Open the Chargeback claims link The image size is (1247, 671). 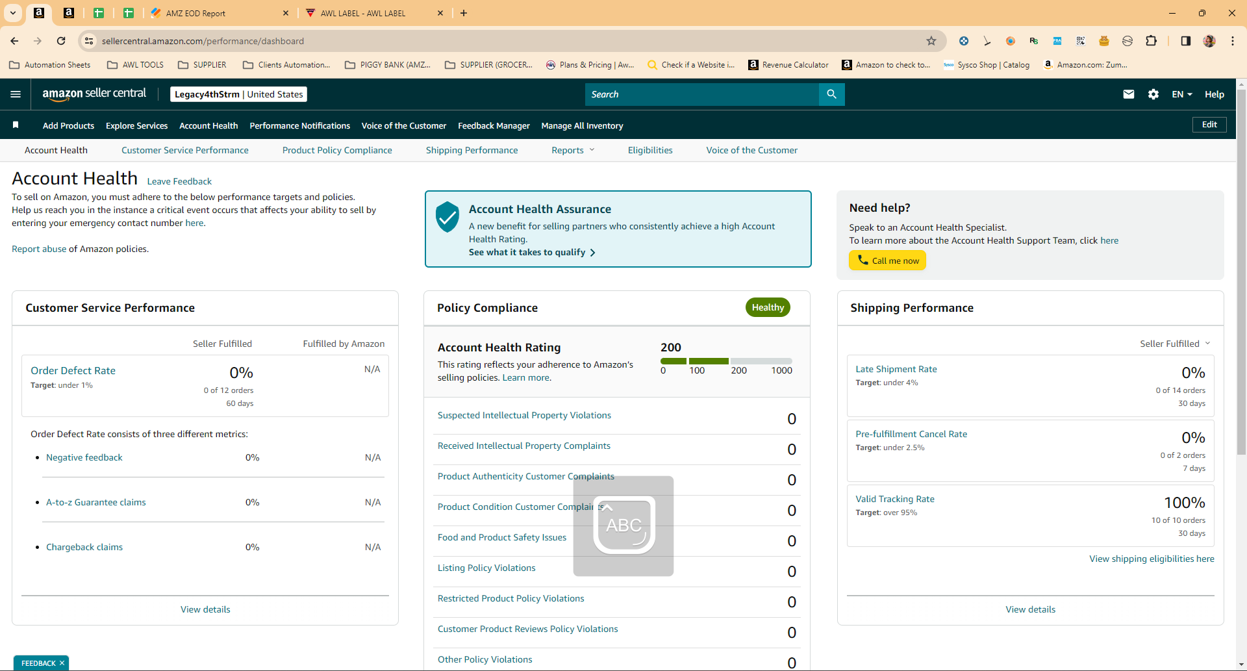click(84, 547)
